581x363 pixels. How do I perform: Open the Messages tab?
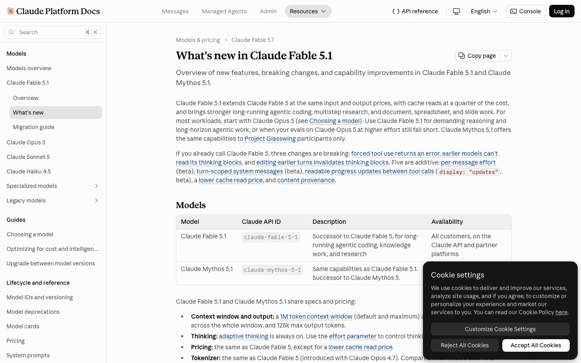tap(175, 11)
